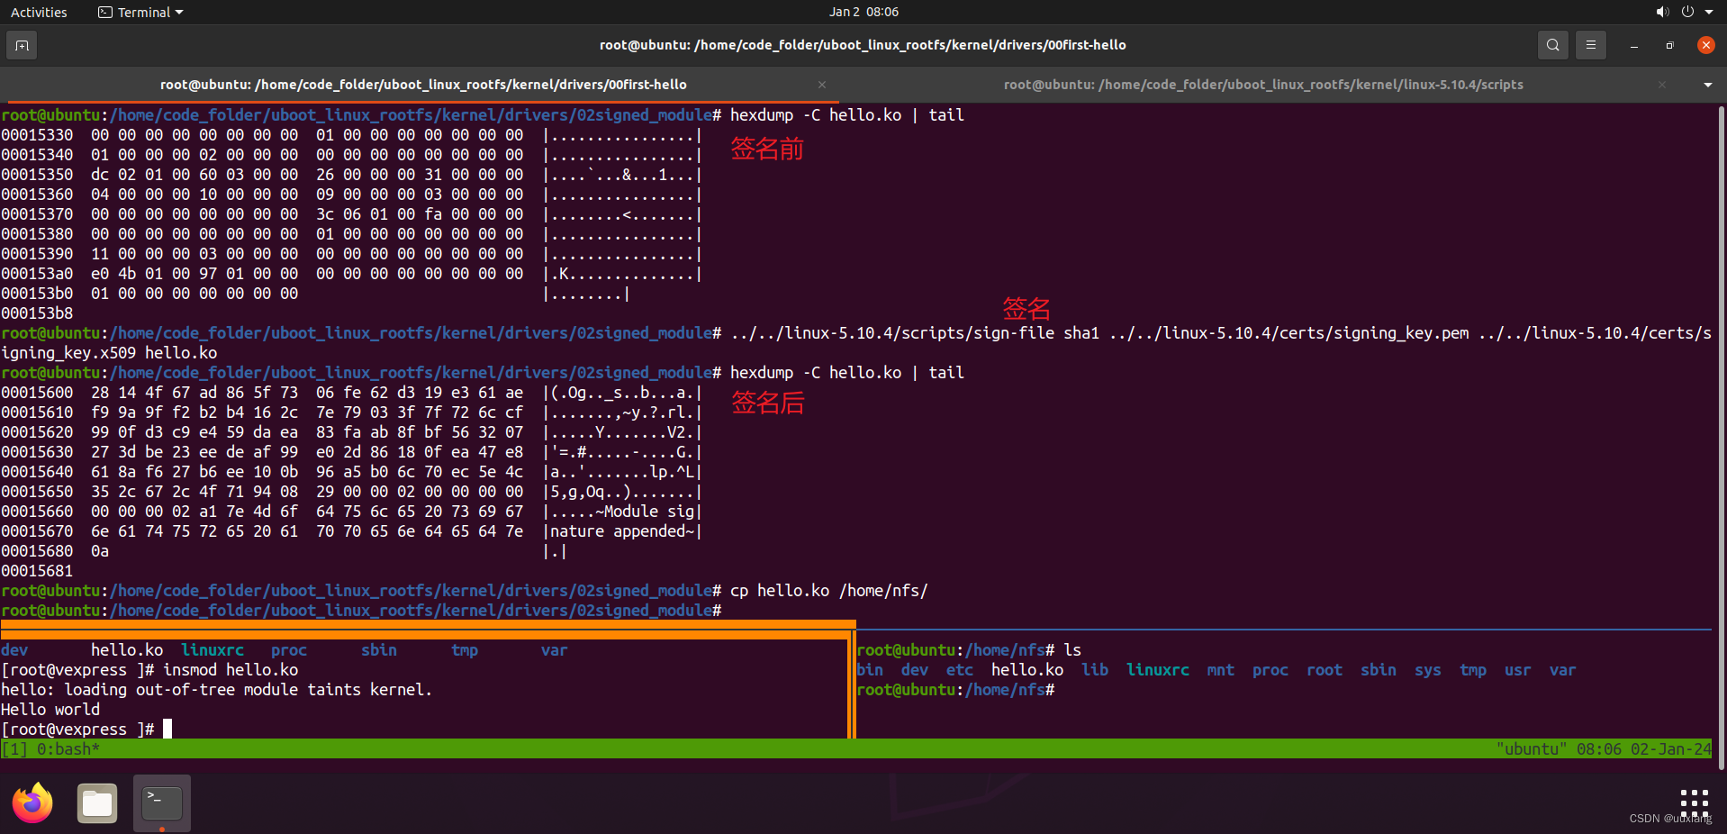Click the tmux status '[1] 0:bash*'
The width and height of the screenshot is (1727, 834).
coord(51,749)
